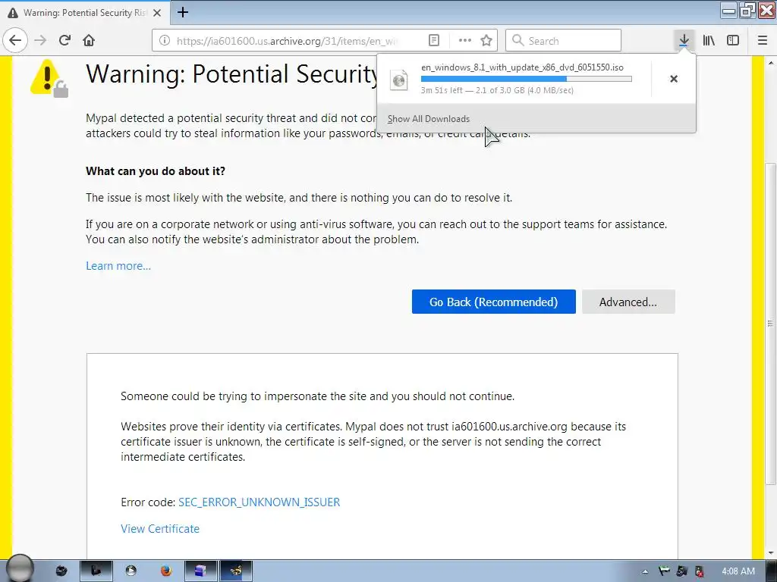
Task: Cancel the ISO download with X
Action: pos(674,79)
